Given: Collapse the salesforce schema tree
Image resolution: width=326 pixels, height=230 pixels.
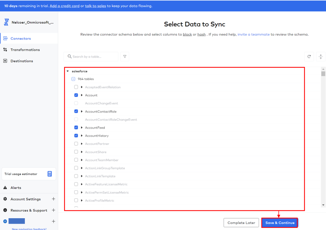Looking at the screenshot, I should [x=67, y=71].
